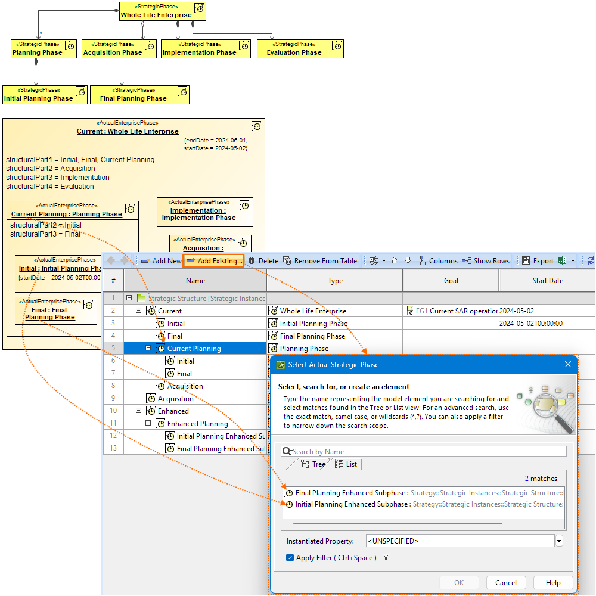This screenshot has height=596, width=596.
Task: Click the Whole Life Enterprise type cell
Action: tap(334, 311)
